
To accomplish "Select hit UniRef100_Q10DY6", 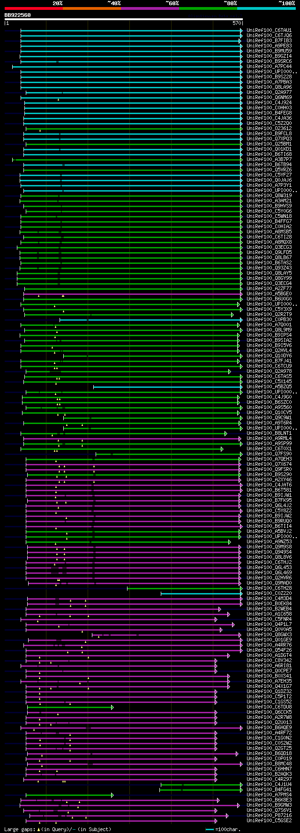I will 269,356.
